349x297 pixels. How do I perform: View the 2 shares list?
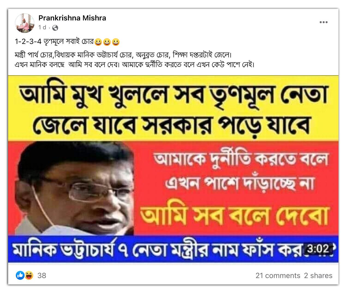tap(318, 276)
